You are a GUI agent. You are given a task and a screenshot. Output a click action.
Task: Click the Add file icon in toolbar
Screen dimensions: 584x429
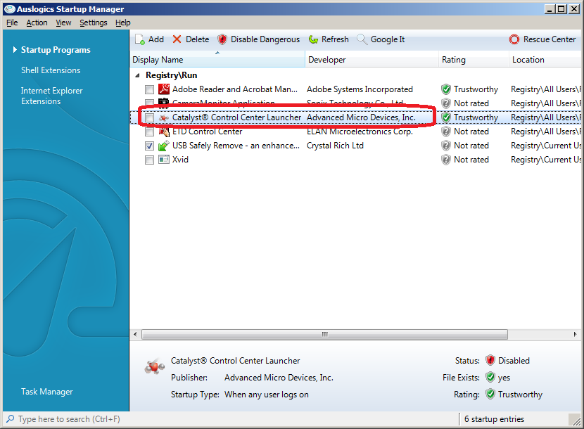140,39
